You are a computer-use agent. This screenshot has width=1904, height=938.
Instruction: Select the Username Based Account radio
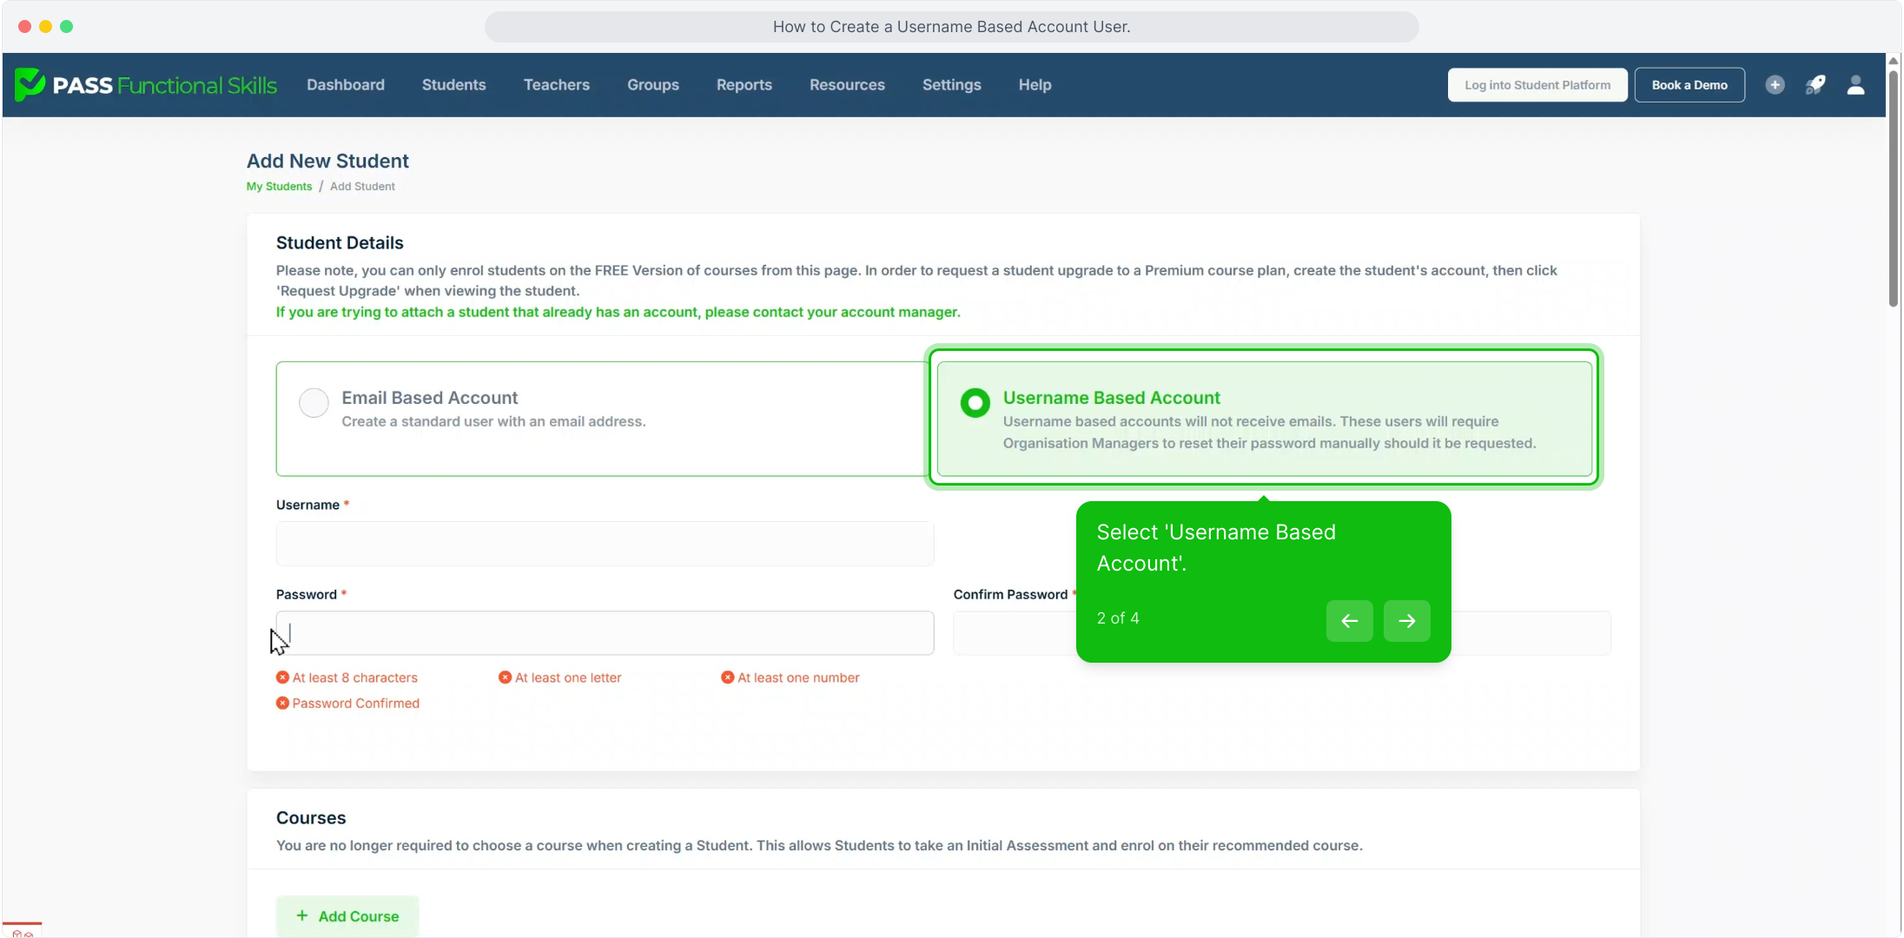[975, 402]
